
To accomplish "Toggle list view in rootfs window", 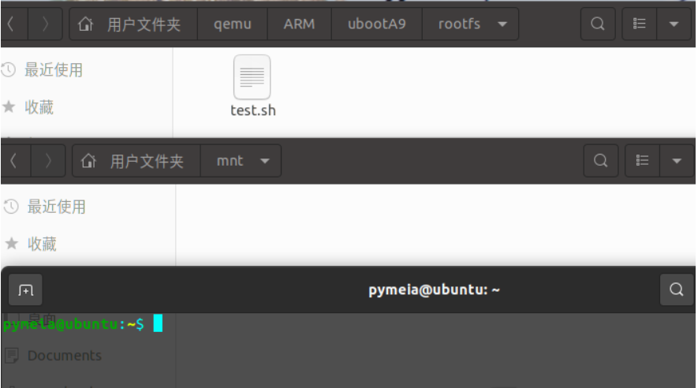I will coord(639,24).
